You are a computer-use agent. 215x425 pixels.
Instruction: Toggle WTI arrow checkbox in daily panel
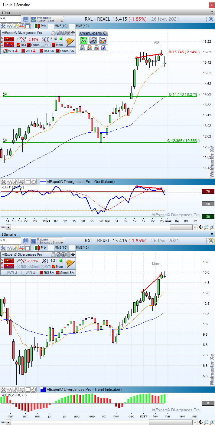tap(5, 51)
